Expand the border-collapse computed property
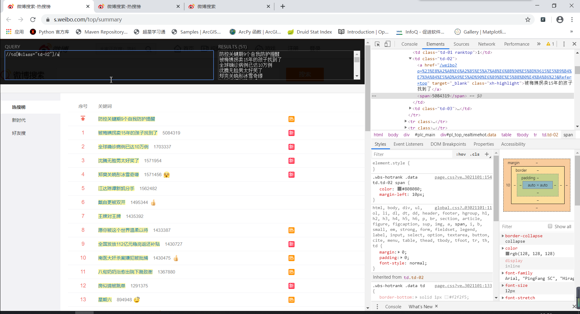This screenshot has width=580, height=314. coord(503,236)
